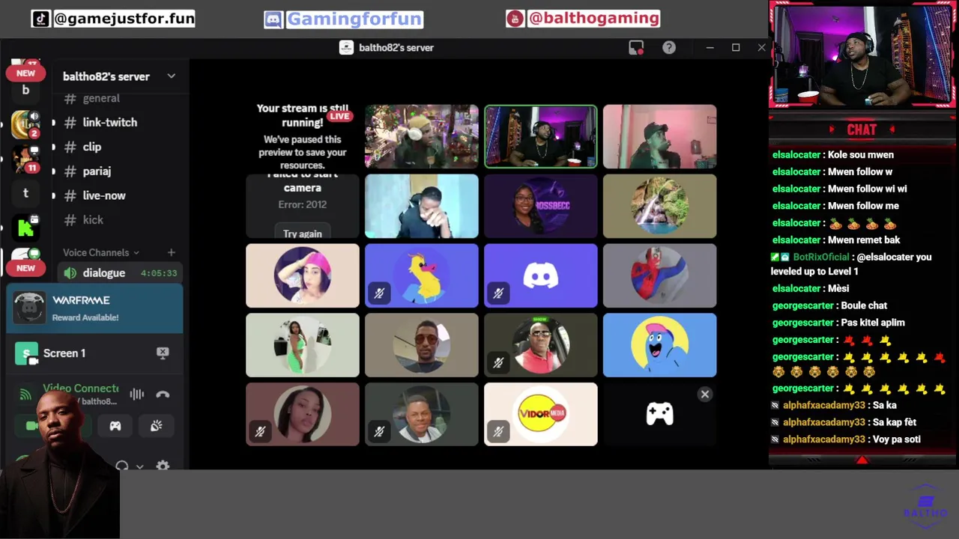Select the dialogue voice channel

(120, 272)
